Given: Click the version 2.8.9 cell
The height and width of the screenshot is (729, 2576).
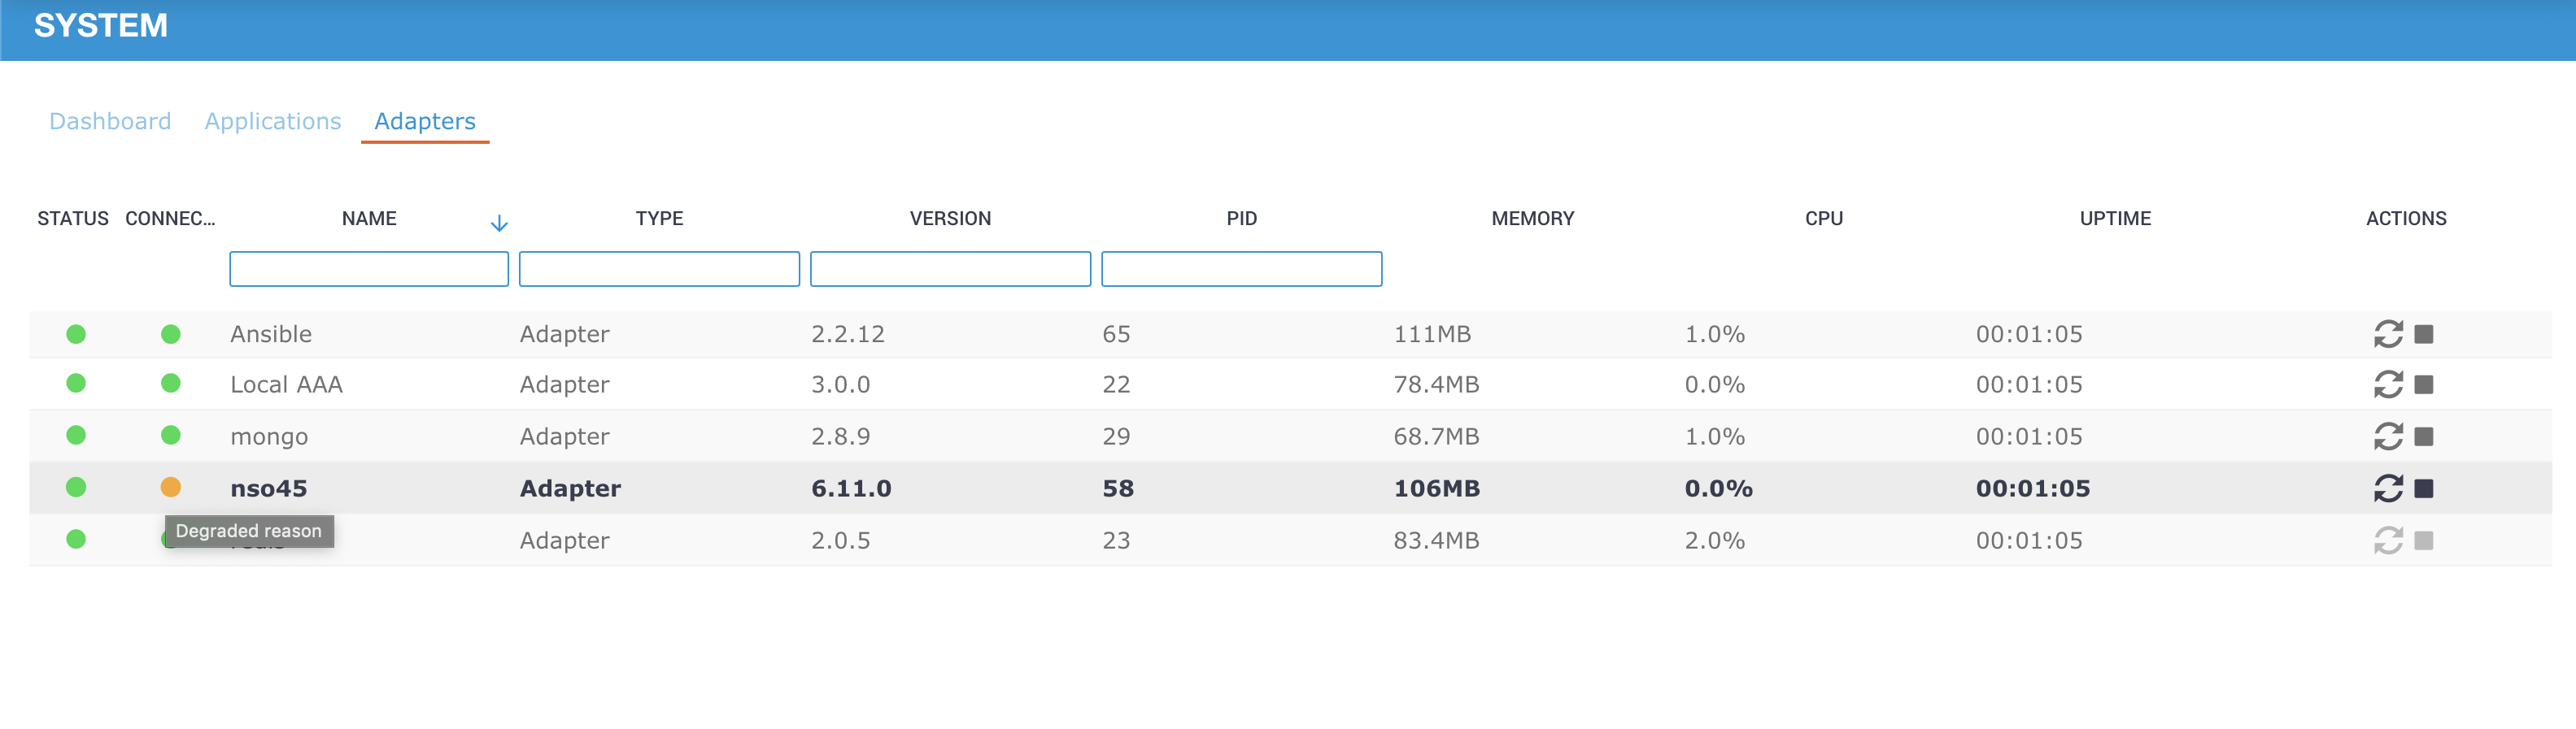Looking at the screenshot, I should pos(841,436).
